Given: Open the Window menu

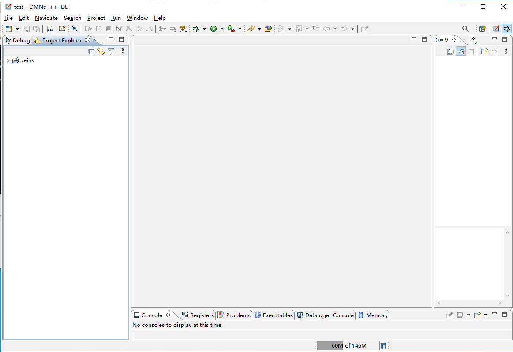Looking at the screenshot, I should coord(138,18).
